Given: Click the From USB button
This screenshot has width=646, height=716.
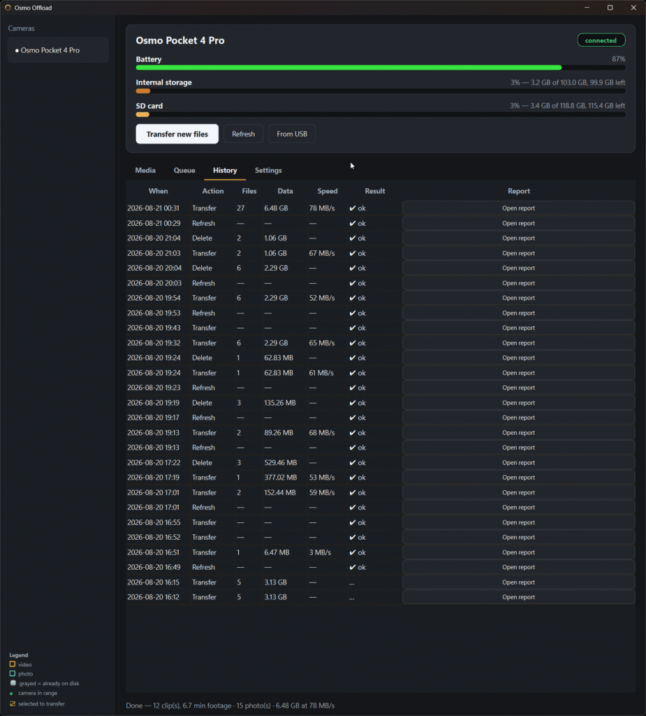Looking at the screenshot, I should click(291, 134).
